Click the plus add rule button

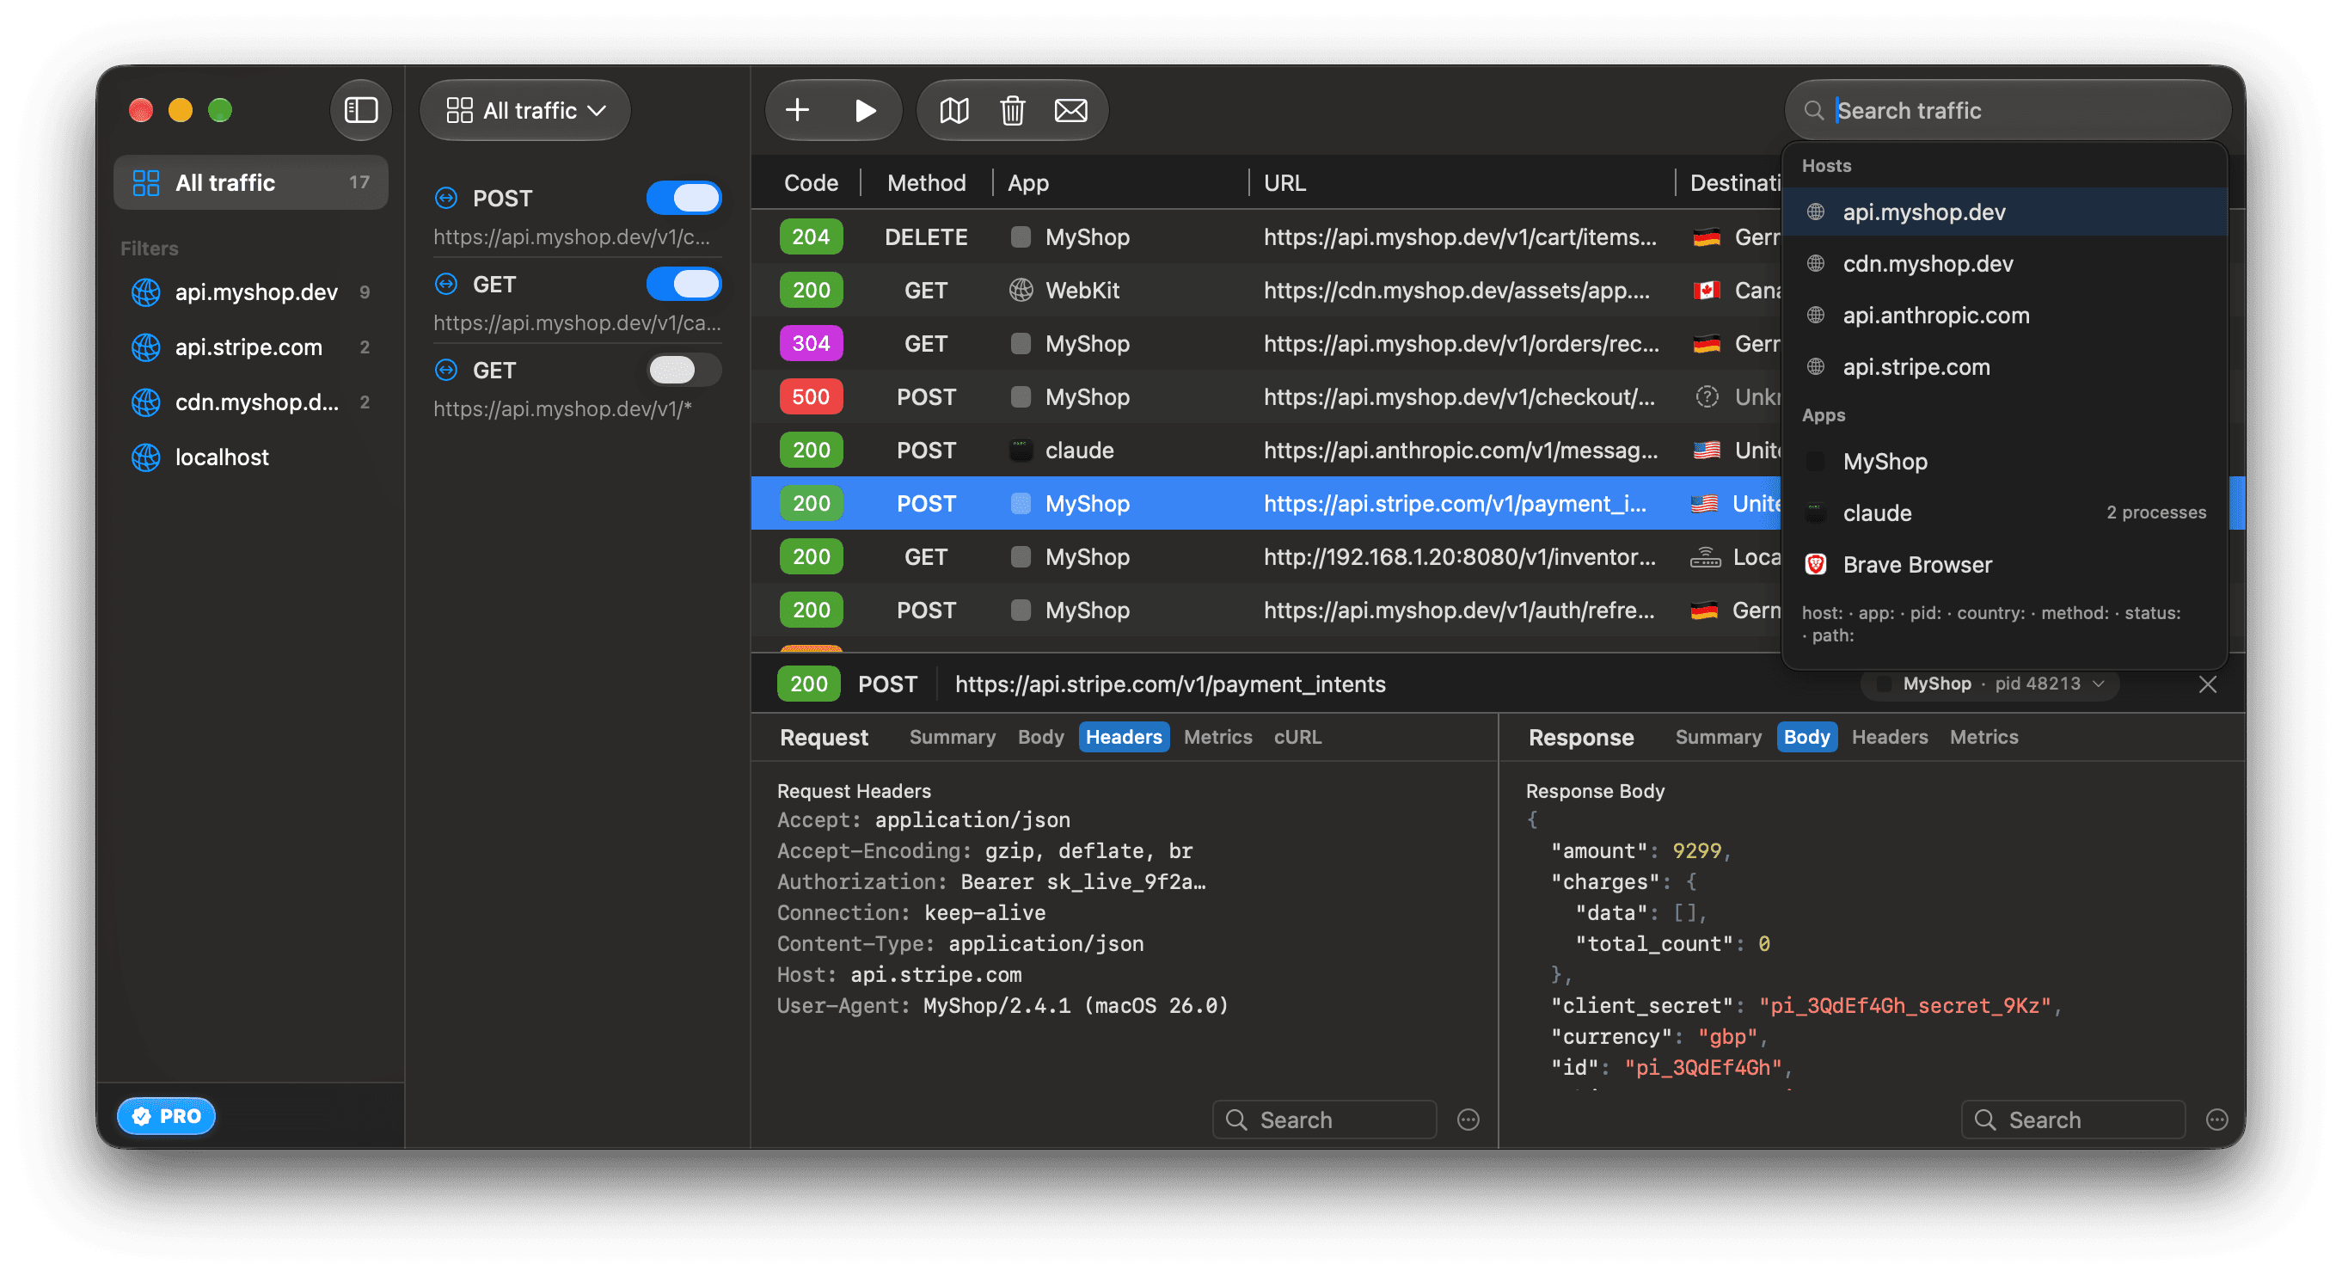(x=797, y=110)
